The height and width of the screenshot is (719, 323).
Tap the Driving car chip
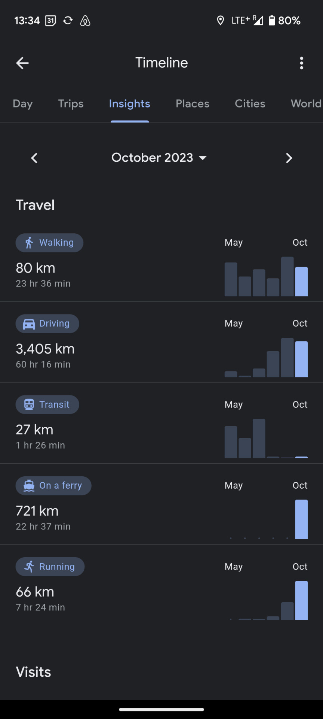pyautogui.click(x=47, y=324)
